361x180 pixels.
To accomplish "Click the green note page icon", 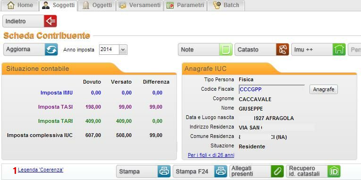I will point(226,50).
